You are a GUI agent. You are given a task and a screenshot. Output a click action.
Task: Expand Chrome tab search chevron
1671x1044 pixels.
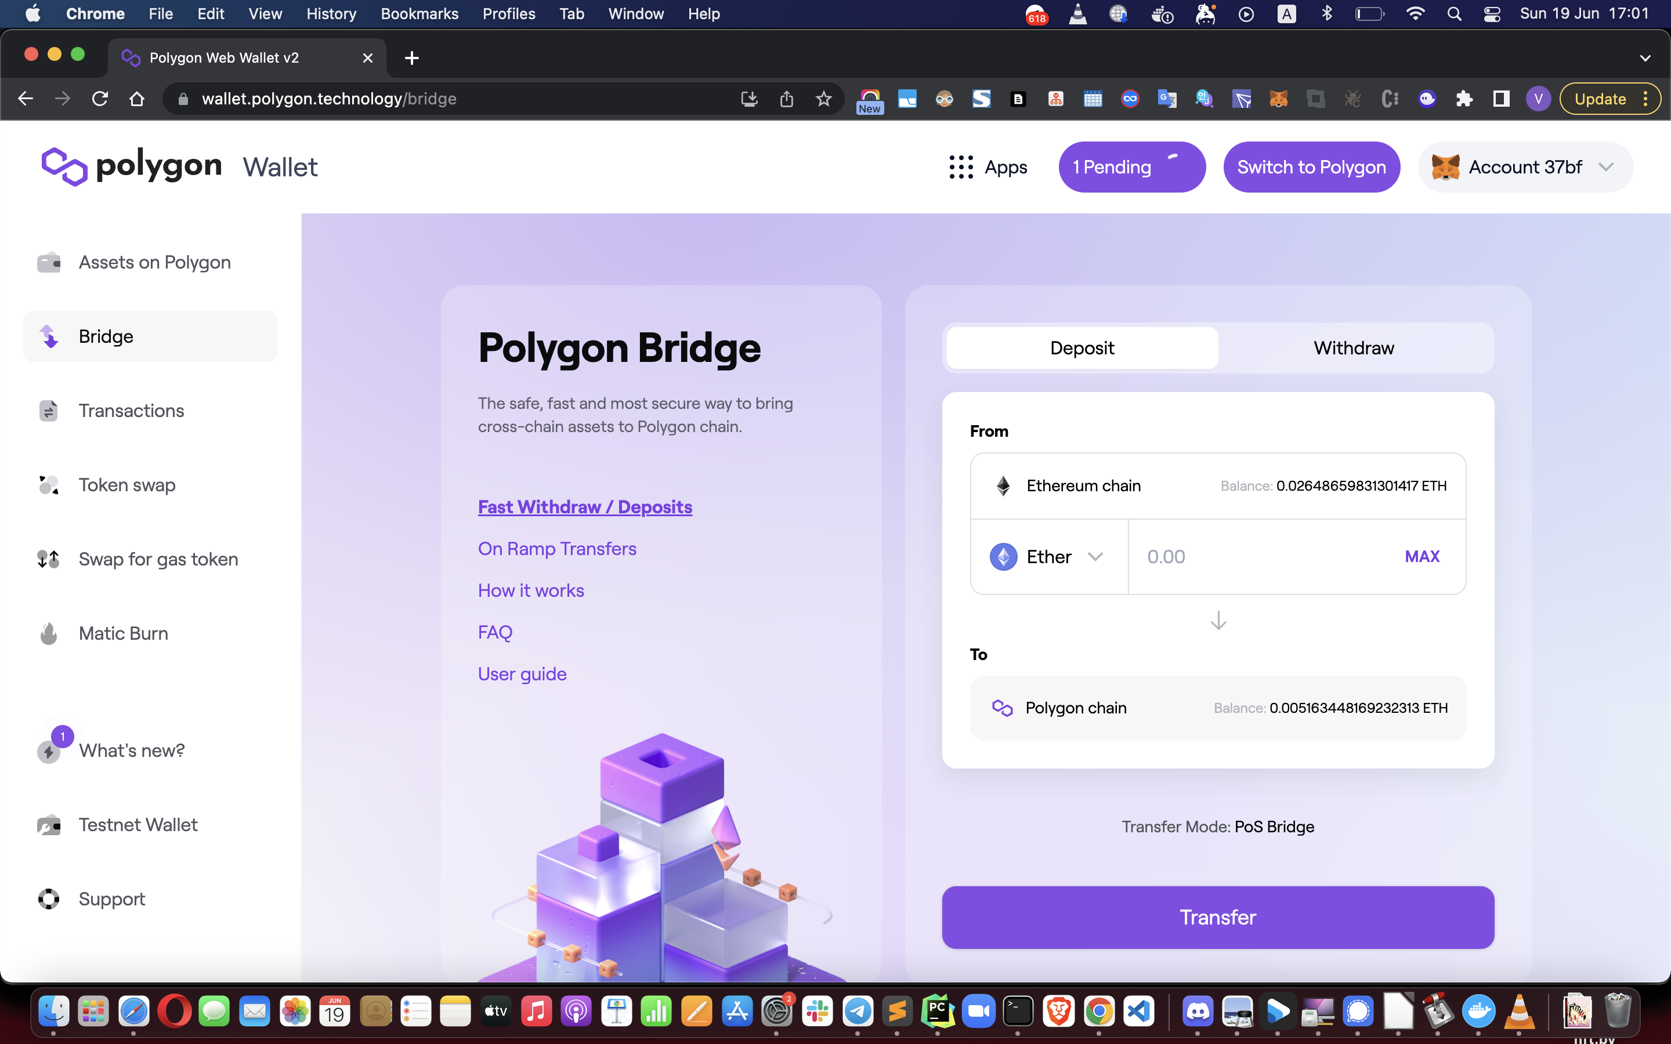[x=1645, y=58]
